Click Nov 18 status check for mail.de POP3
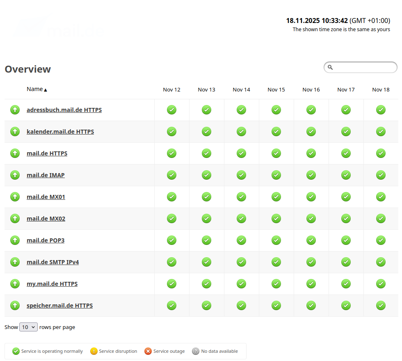 point(381,240)
